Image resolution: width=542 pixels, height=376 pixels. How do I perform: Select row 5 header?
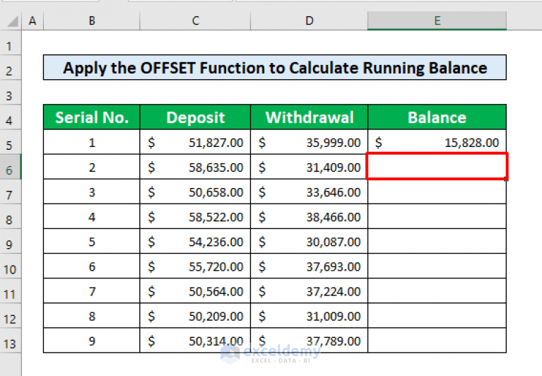click(x=11, y=142)
